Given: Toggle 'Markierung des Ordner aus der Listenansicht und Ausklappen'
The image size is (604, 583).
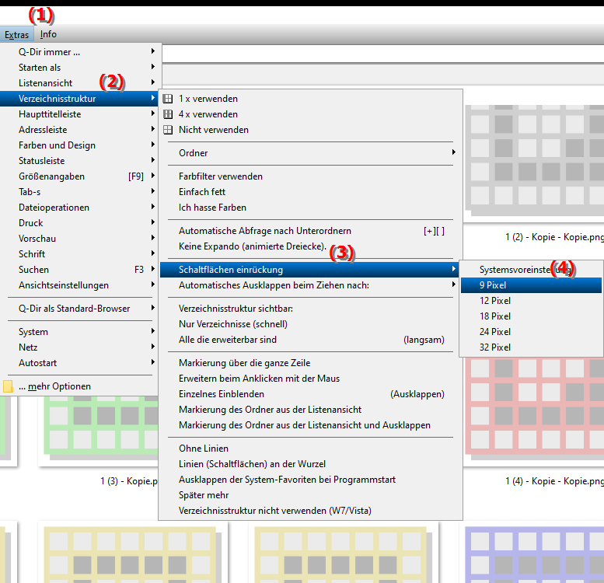Looking at the screenshot, I should pos(310,425).
